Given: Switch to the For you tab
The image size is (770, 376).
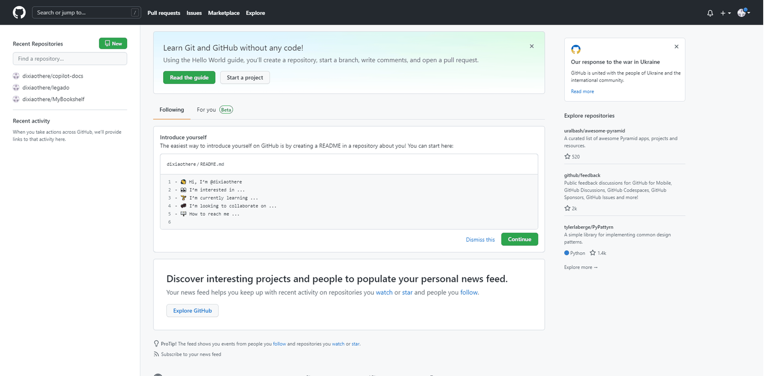Looking at the screenshot, I should pyautogui.click(x=206, y=110).
